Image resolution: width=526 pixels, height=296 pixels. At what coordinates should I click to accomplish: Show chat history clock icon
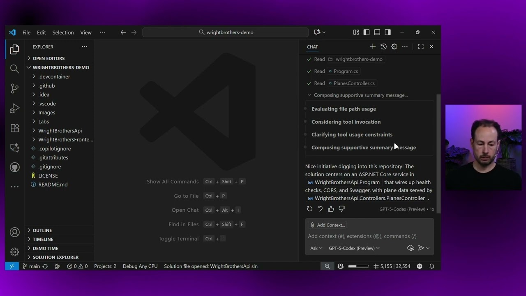coord(383,46)
